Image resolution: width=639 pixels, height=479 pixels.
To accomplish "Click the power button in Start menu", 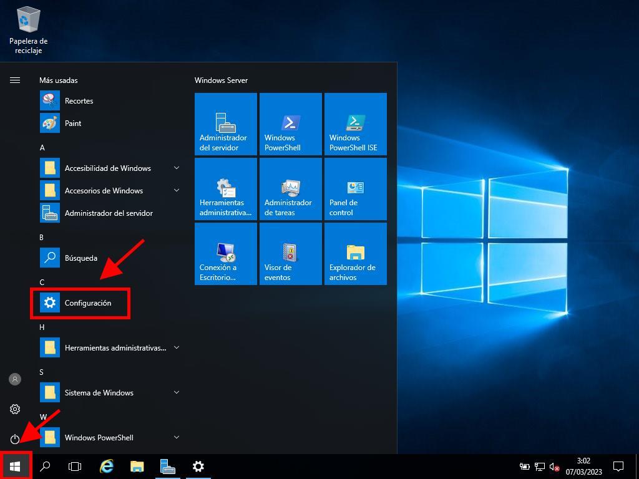I will coord(15,439).
